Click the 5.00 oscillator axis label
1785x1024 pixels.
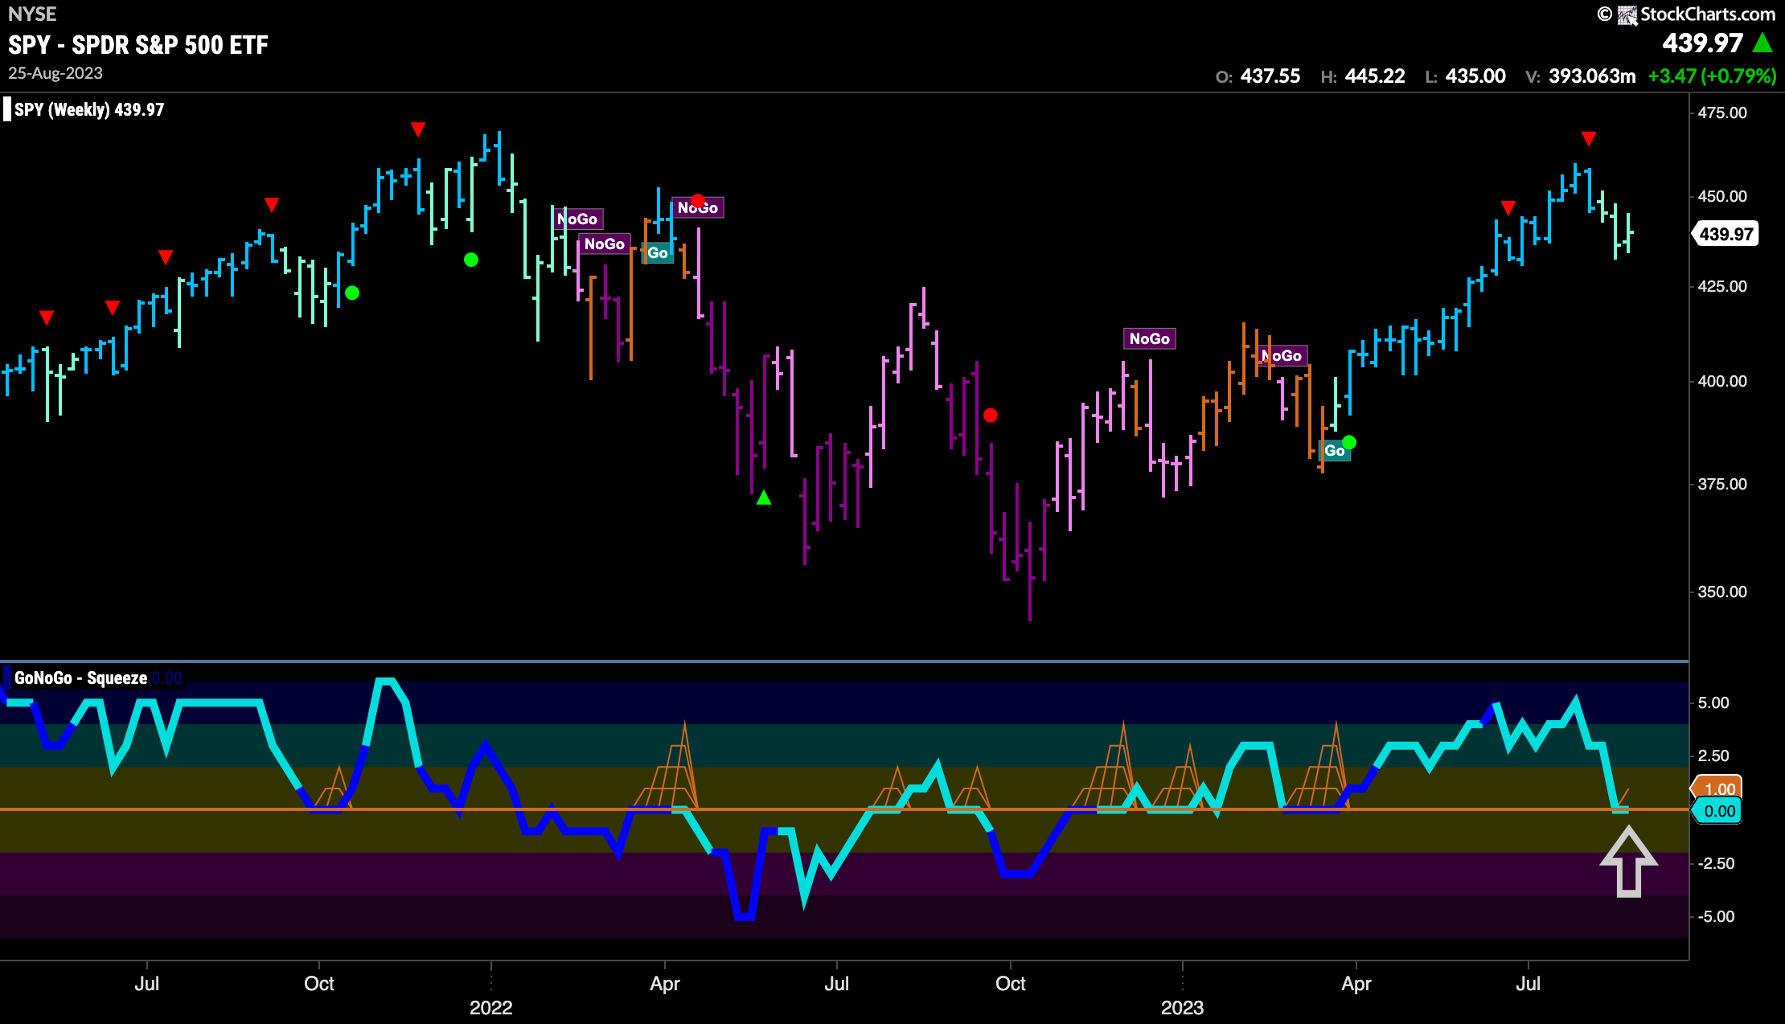coord(1713,703)
